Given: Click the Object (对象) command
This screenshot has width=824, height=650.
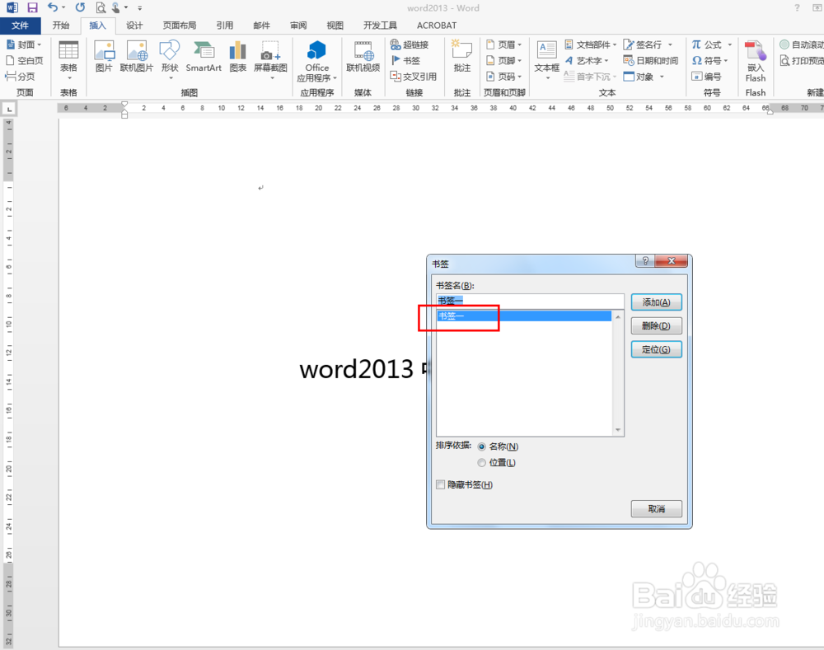Looking at the screenshot, I should (x=645, y=76).
